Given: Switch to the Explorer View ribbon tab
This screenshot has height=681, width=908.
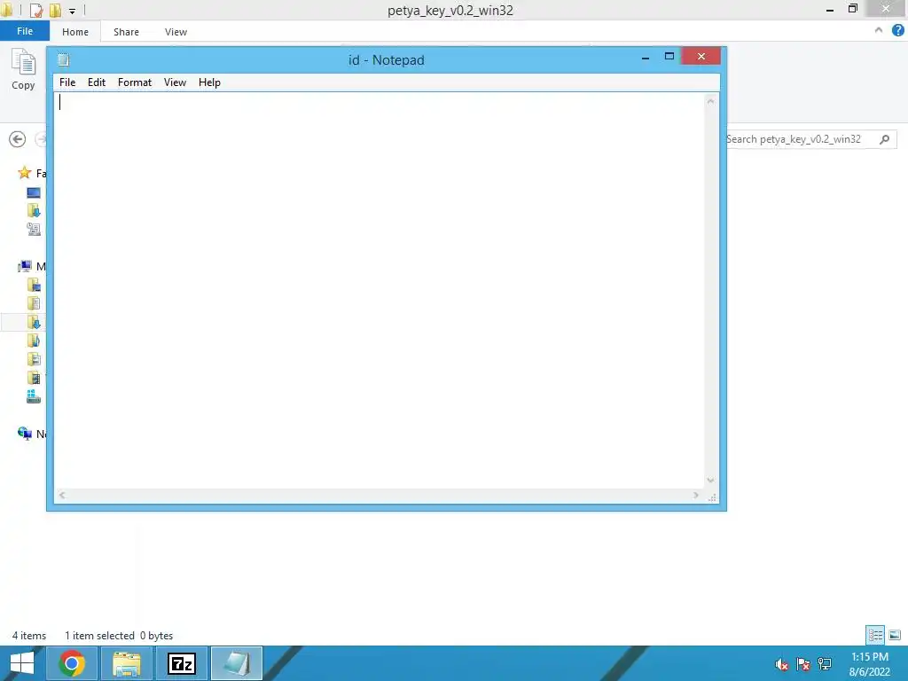Looking at the screenshot, I should point(176,32).
